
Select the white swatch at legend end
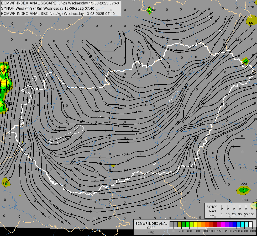pyautogui.click(x=250, y=224)
